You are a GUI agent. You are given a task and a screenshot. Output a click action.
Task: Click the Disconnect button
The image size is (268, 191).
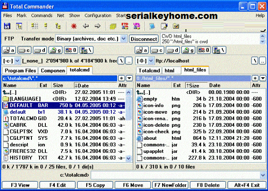[x=144, y=39]
